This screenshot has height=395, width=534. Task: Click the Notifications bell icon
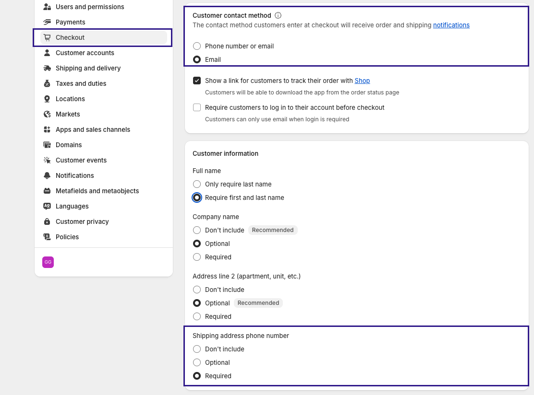pos(48,175)
